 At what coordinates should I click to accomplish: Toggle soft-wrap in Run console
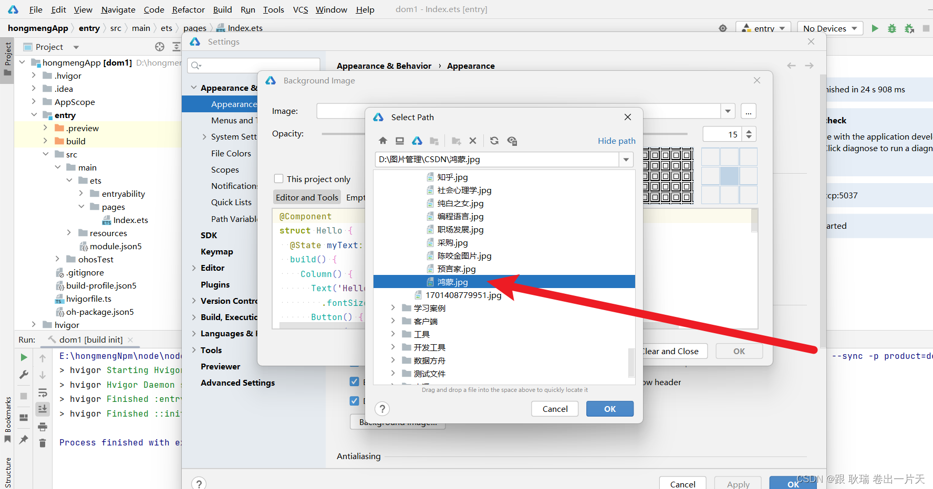(43, 392)
